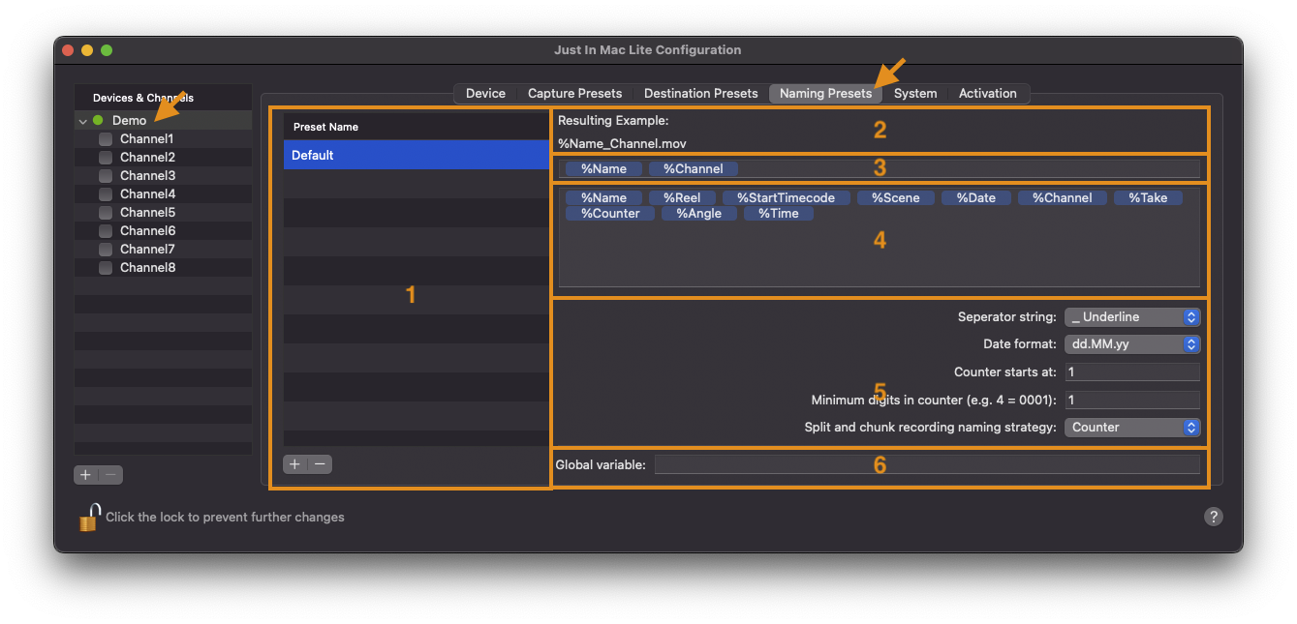The image size is (1297, 624).
Task: Click the lock icon to prevent changes
Action: [90, 517]
